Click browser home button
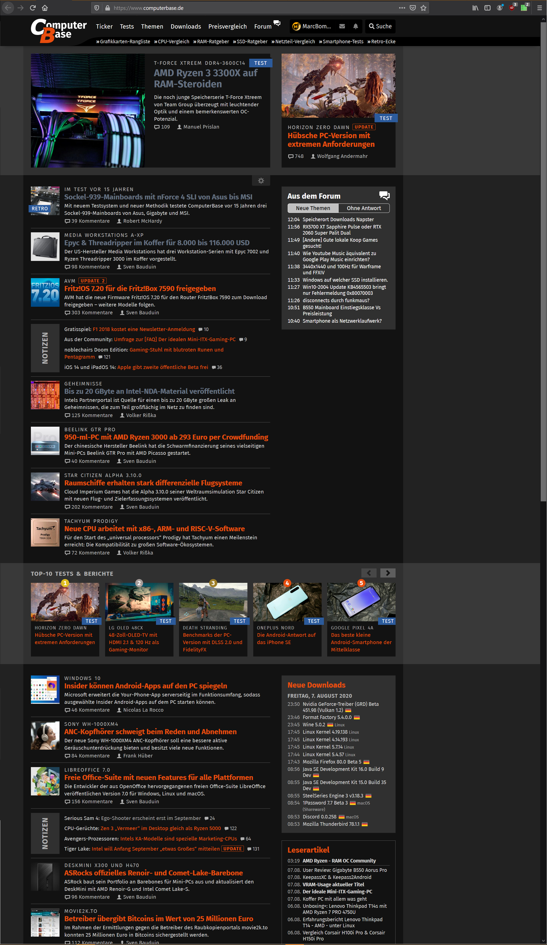 [x=45, y=8]
